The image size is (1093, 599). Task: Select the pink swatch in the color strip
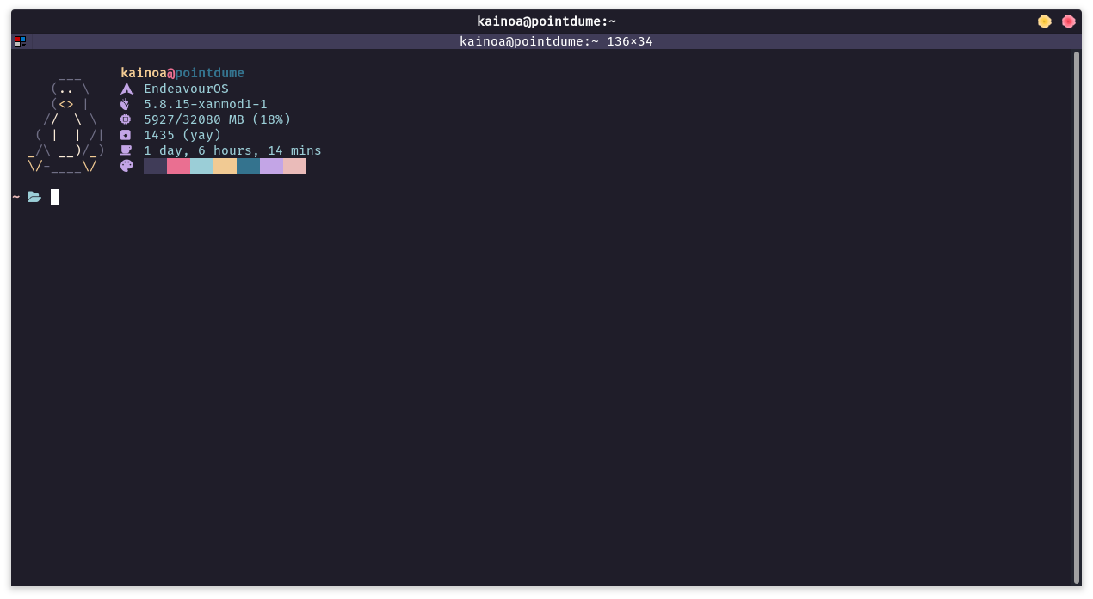tap(178, 165)
